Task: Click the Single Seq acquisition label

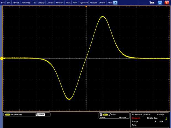Action: pos(152,118)
